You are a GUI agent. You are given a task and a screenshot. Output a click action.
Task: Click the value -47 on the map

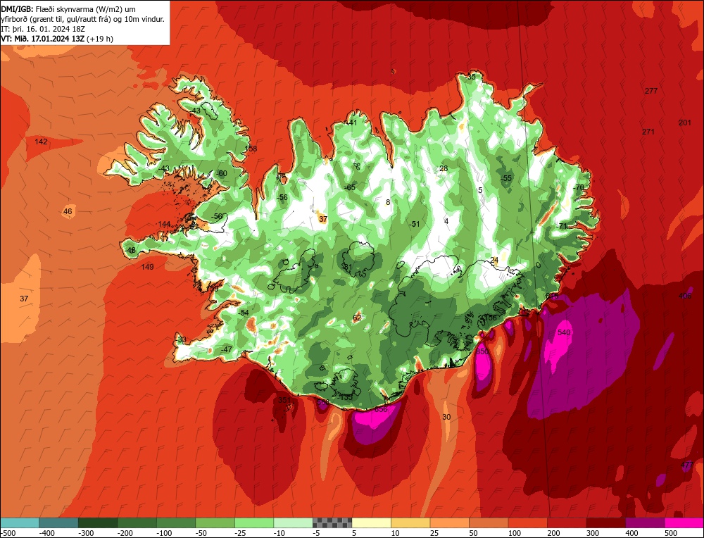226,349
